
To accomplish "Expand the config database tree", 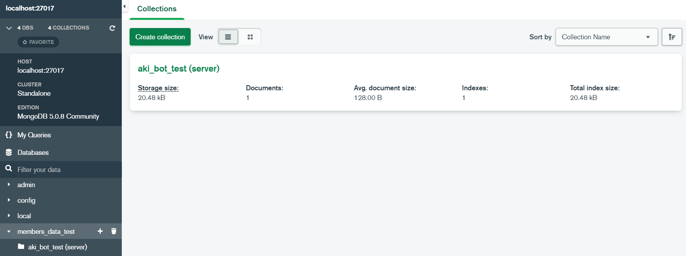I will click(x=9, y=200).
